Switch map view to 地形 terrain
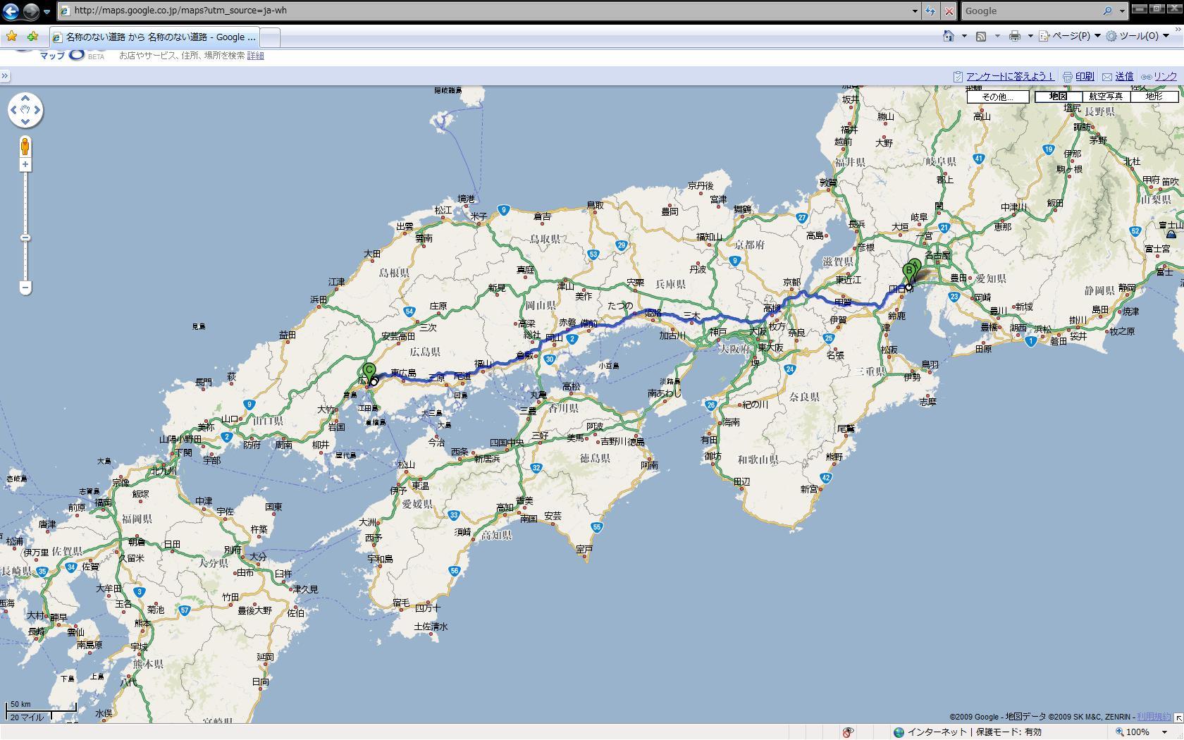The image size is (1184, 740). coord(1154,97)
